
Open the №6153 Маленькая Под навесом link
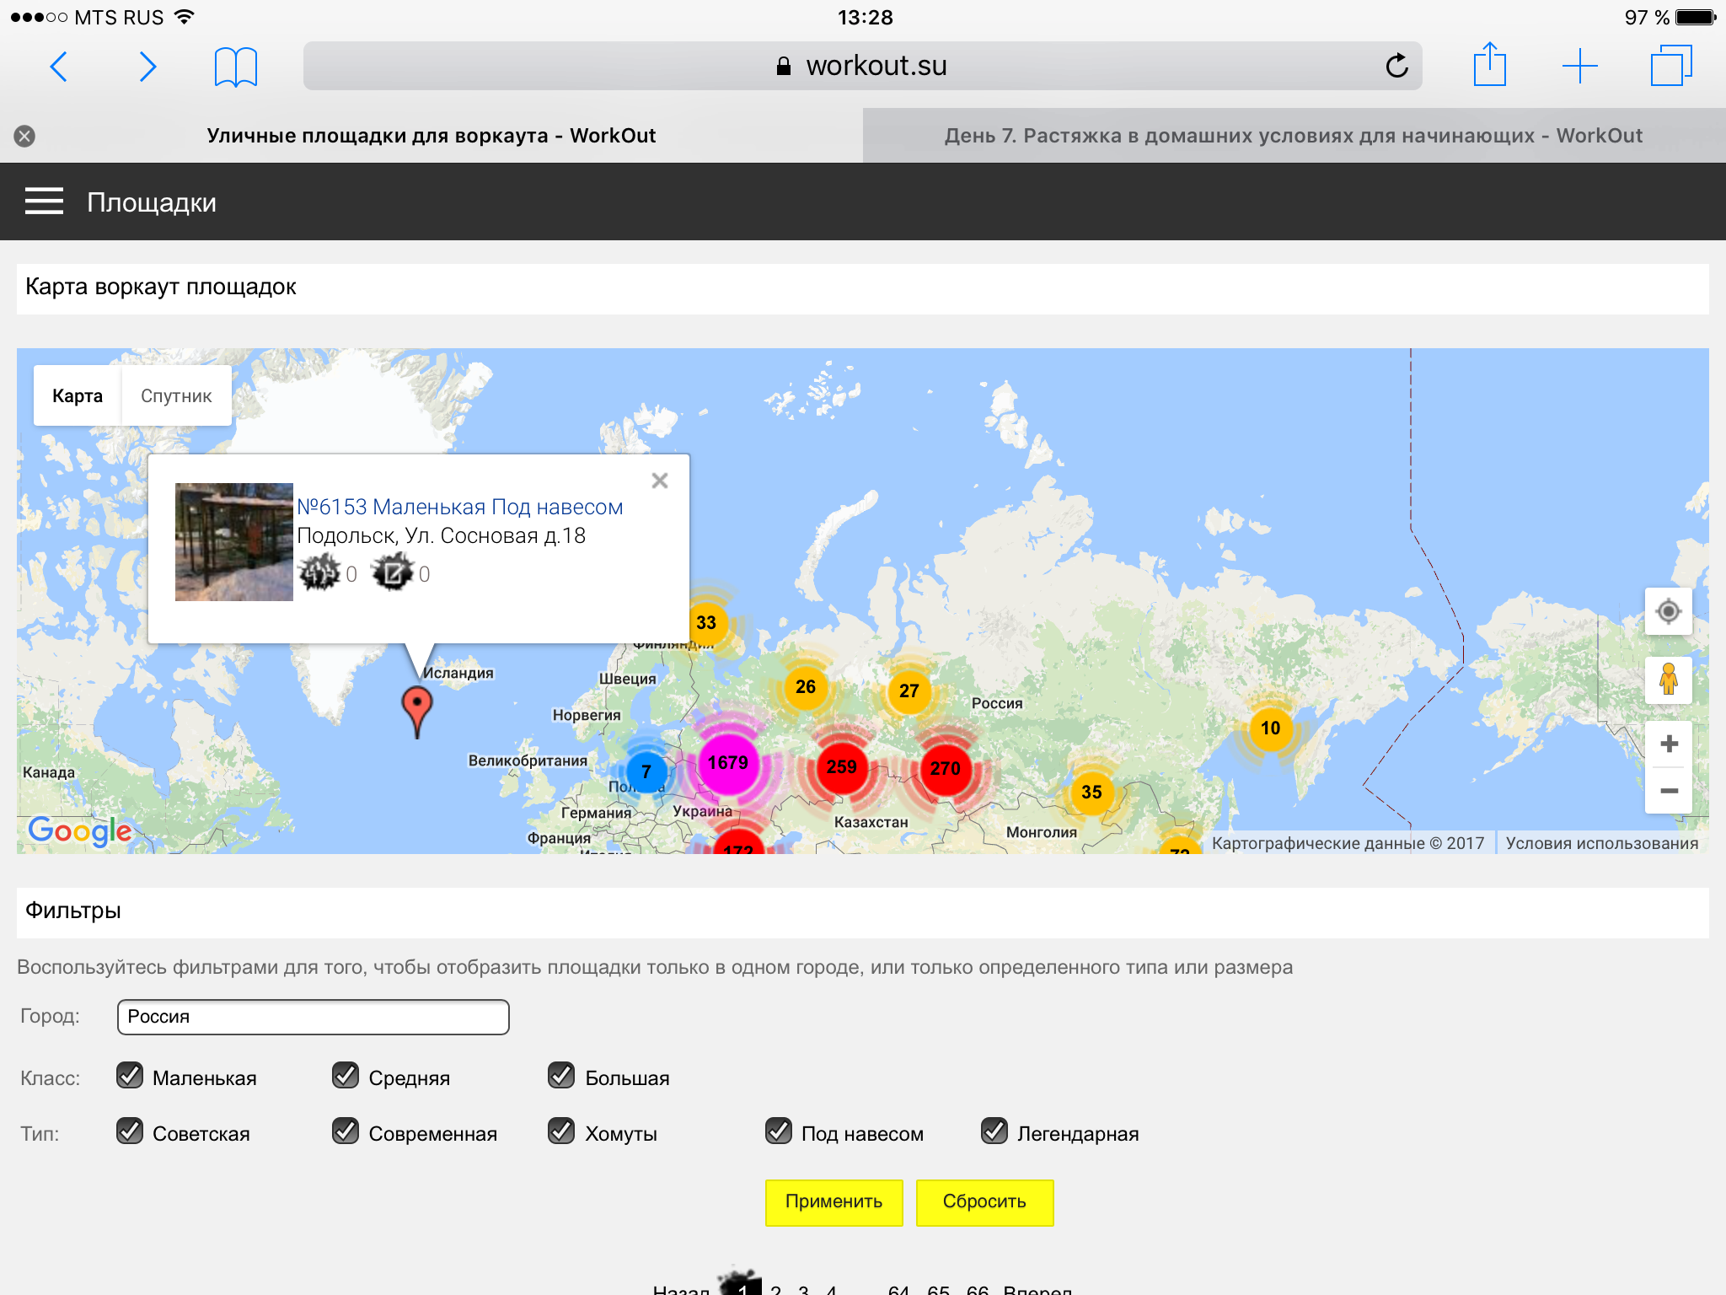pos(459,507)
